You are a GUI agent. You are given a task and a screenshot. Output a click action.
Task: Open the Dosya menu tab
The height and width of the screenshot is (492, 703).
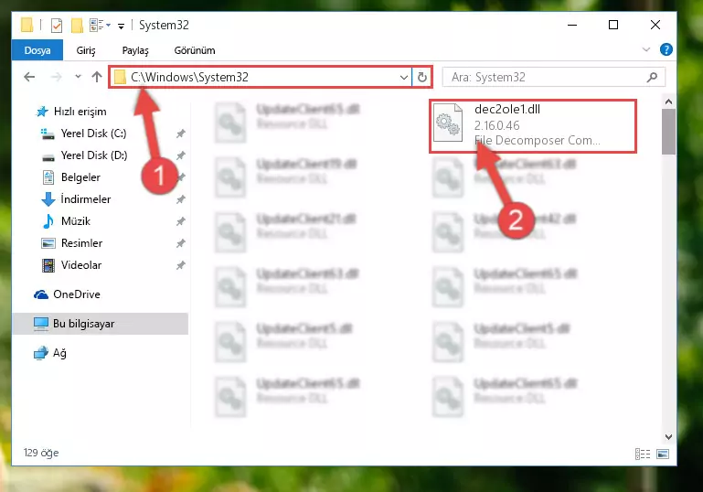[x=37, y=50]
